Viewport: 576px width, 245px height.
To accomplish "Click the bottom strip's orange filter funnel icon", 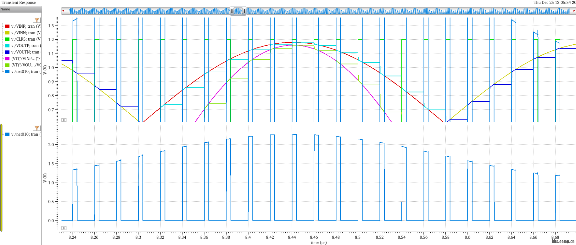I will point(37,128).
